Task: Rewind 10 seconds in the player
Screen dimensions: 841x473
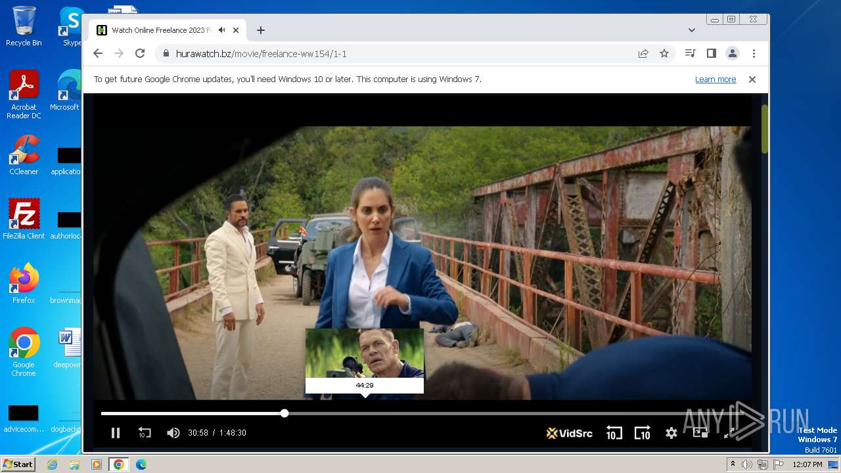Action: coord(614,433)
